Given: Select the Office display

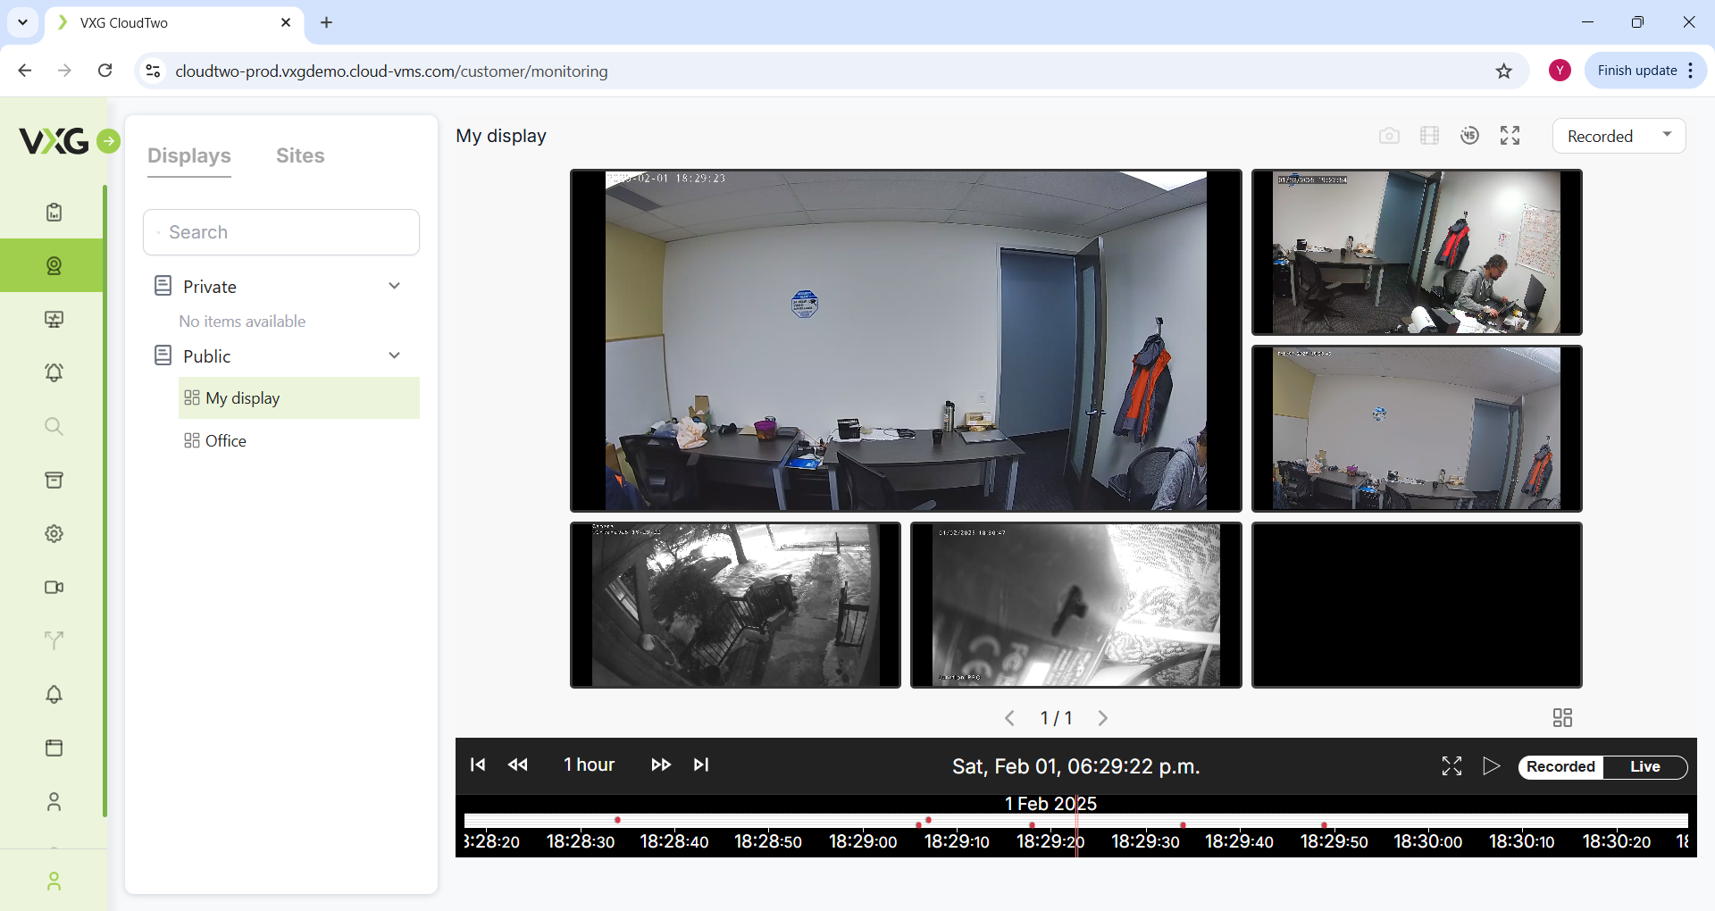Looking at the screenshot, I should [x=225, y=440].
